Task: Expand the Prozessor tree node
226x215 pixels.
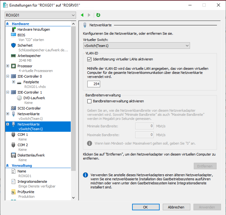Action: (8, 66)
